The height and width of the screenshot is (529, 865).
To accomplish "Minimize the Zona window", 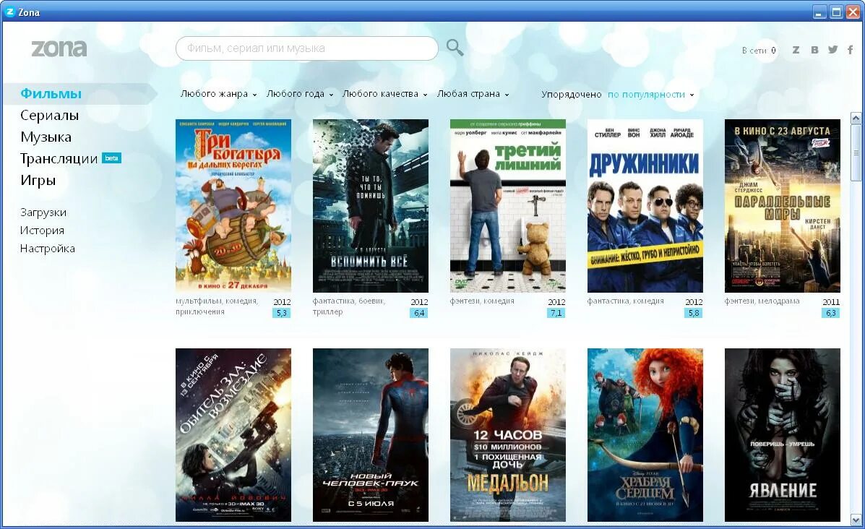I will pos(819,12).
